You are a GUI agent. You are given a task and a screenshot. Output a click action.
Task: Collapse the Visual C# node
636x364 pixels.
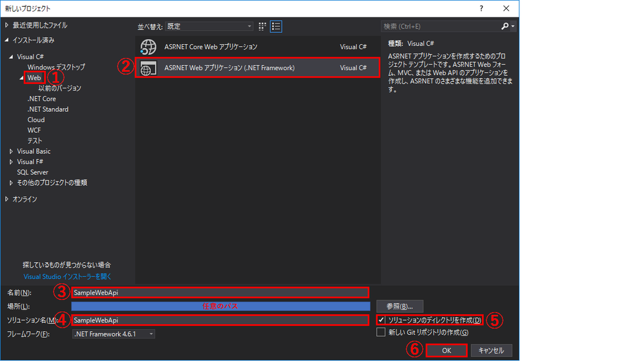click(x=11, y=57)
